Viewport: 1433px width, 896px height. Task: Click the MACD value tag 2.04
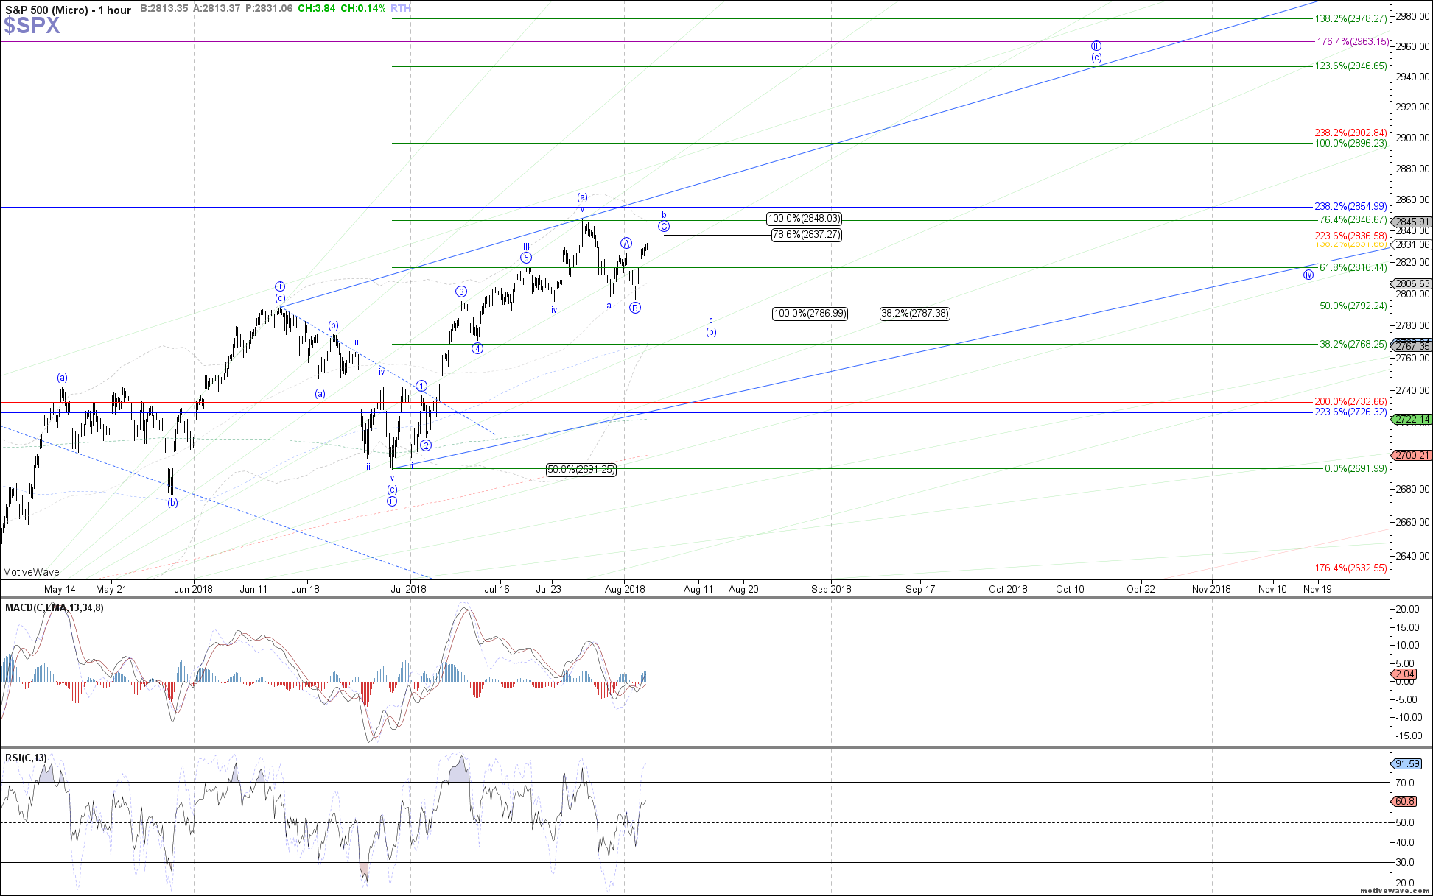coord(1402,674)
